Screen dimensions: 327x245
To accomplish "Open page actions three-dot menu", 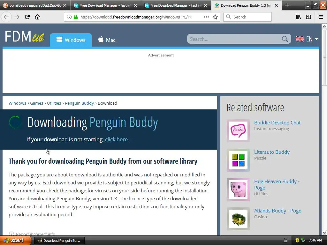I will pyautogui.click(x=206, y=17).
